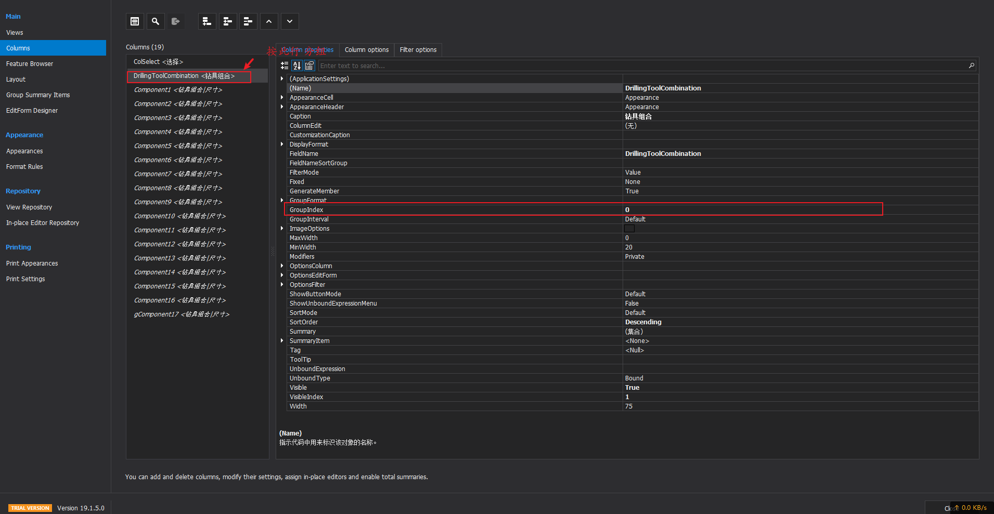Viewport: 994px width, 514px height.
Task: Sort properties alphabetically with A-Z icon
Action: tap(297, 65)
